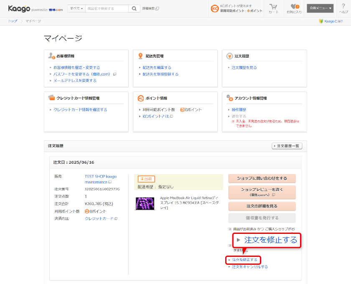Viewport: 351px width, 284px height.
Task: Open 操作履歴 link
Action: 239,110
